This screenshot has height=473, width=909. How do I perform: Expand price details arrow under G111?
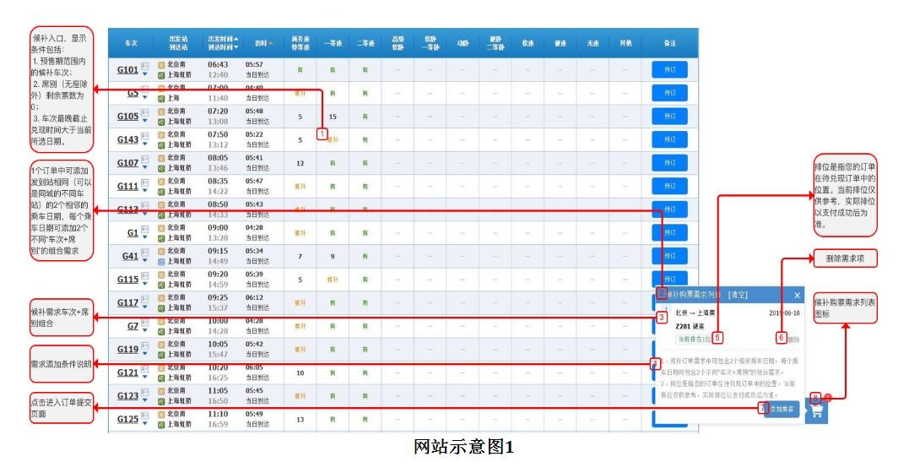click(x=145, y=190)
